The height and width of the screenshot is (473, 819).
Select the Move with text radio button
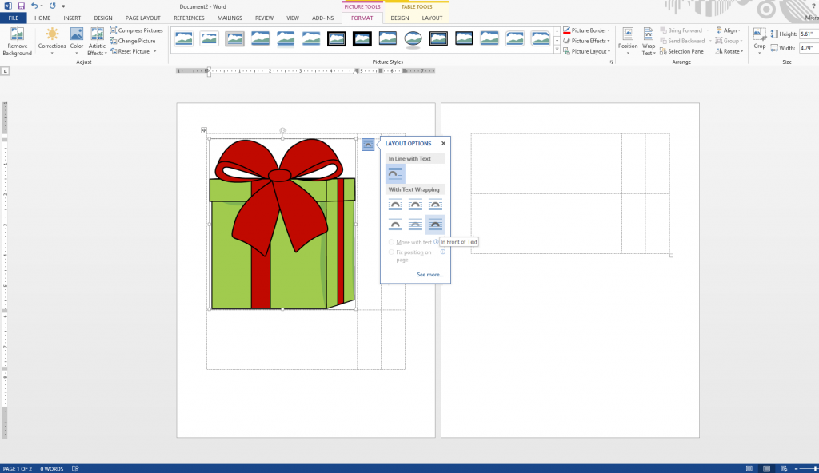coord(391,242)
